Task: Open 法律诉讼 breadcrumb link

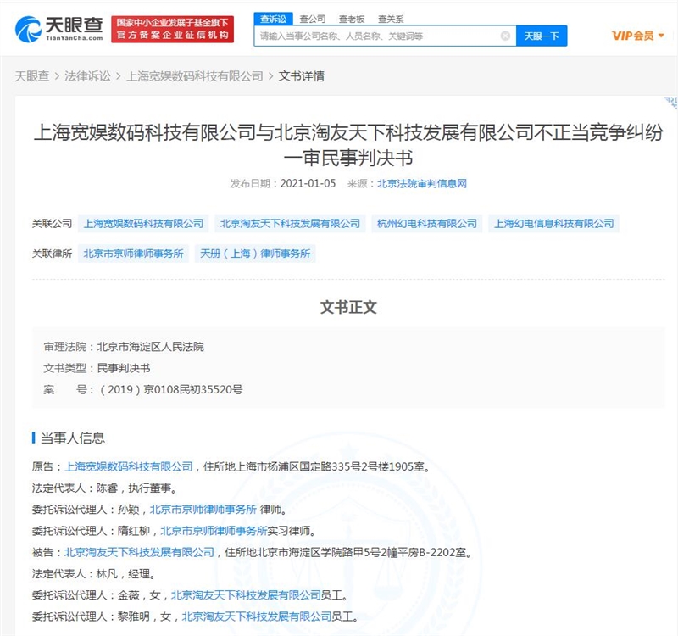Action: click(x=88, y=76)
